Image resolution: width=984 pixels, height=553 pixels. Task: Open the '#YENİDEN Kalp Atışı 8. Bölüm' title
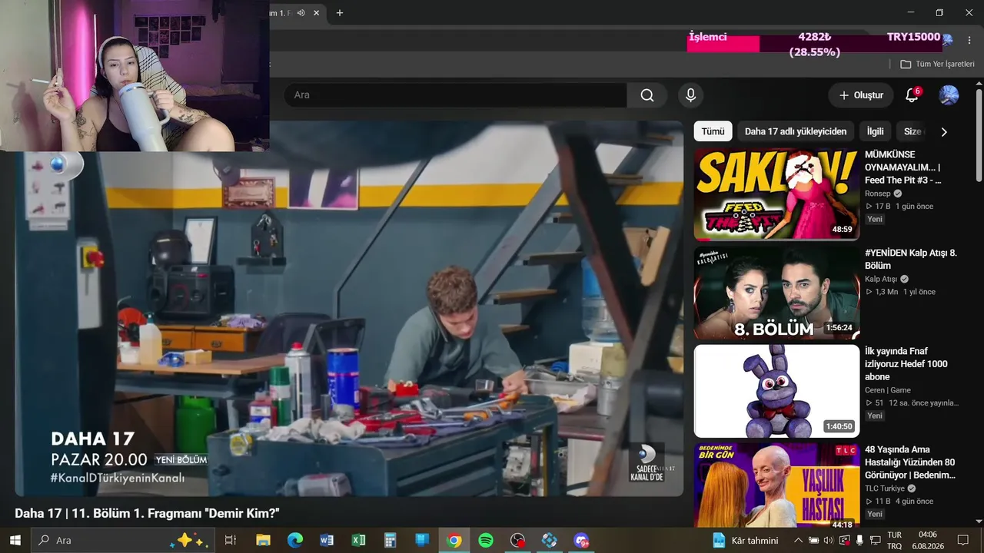point(911,259)
